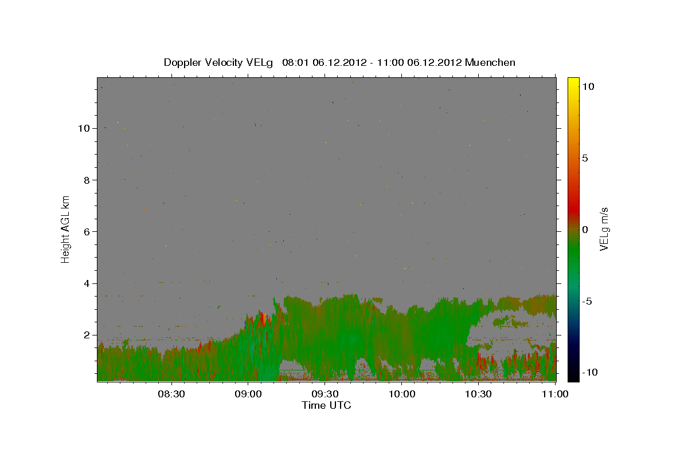Click the '10:30' time tick label
Screen dimensions: 688x458
479,394
